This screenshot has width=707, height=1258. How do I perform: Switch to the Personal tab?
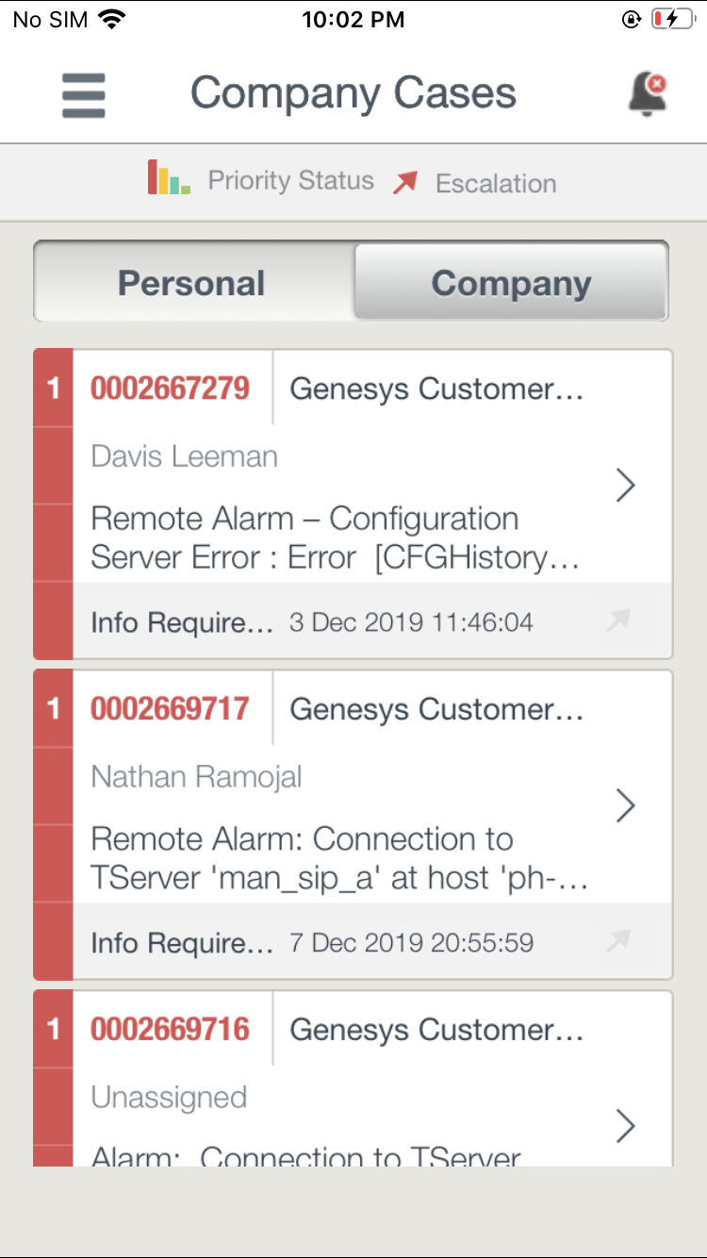coord(192,283)
